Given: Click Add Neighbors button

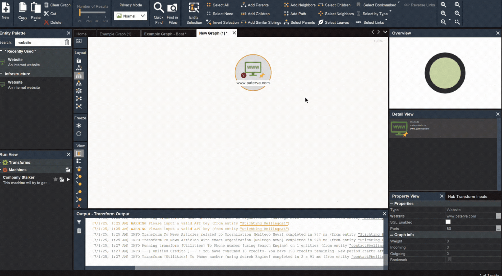Looking at the screenshot, I should (300, 5).
